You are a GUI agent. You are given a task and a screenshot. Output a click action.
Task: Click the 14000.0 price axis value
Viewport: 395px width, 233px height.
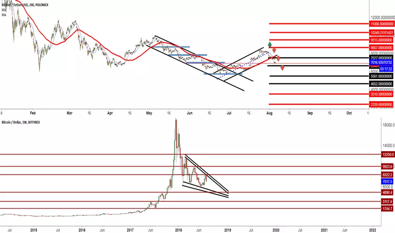coord(388,146)
